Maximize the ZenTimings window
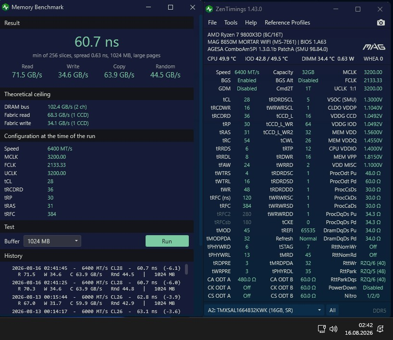The height and width of the screenshot is (340, 393). point(358,9)
